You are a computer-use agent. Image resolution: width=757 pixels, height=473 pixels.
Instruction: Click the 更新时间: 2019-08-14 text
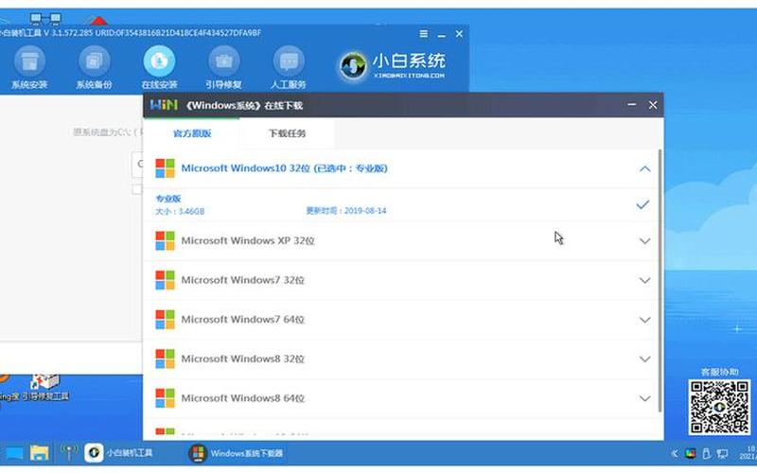pyautogui.click(x=346, y=210)
